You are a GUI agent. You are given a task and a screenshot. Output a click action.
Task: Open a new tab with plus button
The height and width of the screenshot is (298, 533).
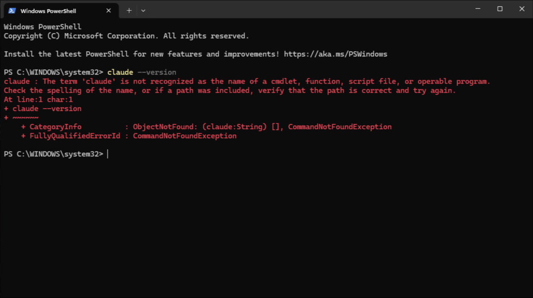coord(129,11)
